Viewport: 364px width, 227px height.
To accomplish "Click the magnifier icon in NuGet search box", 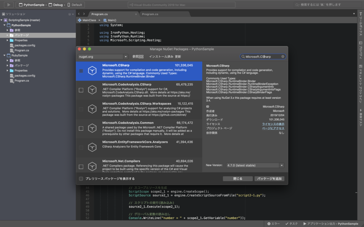I will tap(243, 56).
